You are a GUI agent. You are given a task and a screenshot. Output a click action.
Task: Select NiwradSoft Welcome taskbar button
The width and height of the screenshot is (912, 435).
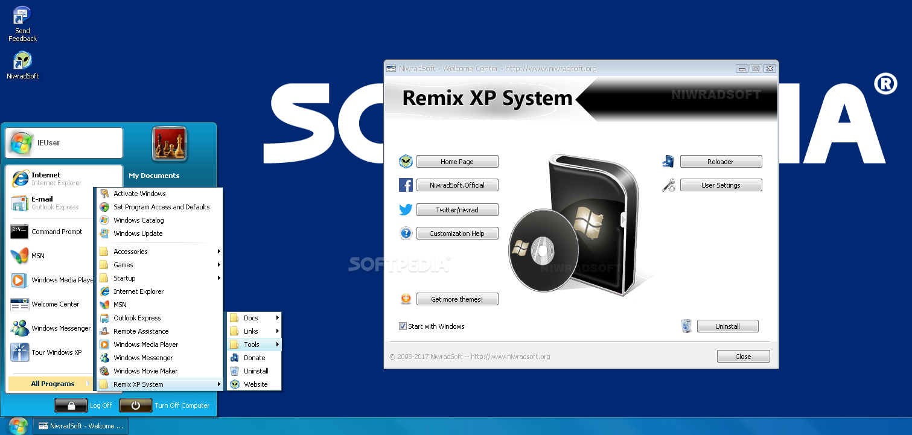pyautogui.click(x=80, y=426)
